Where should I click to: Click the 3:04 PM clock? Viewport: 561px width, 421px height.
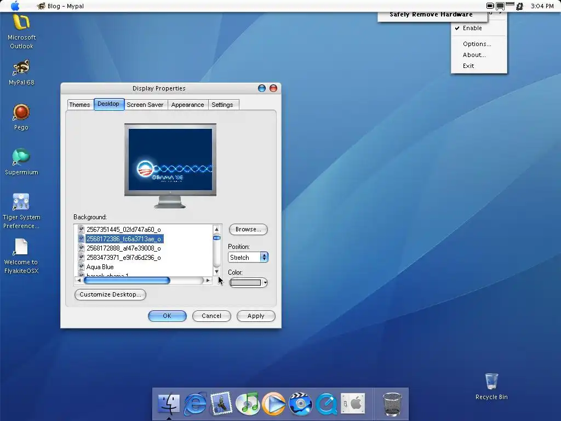click(x=542, y=6)
